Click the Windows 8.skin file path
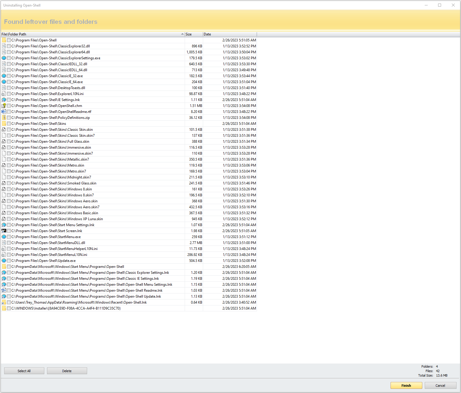The height and width of the screenshot is (393, 461). (52, 189)
